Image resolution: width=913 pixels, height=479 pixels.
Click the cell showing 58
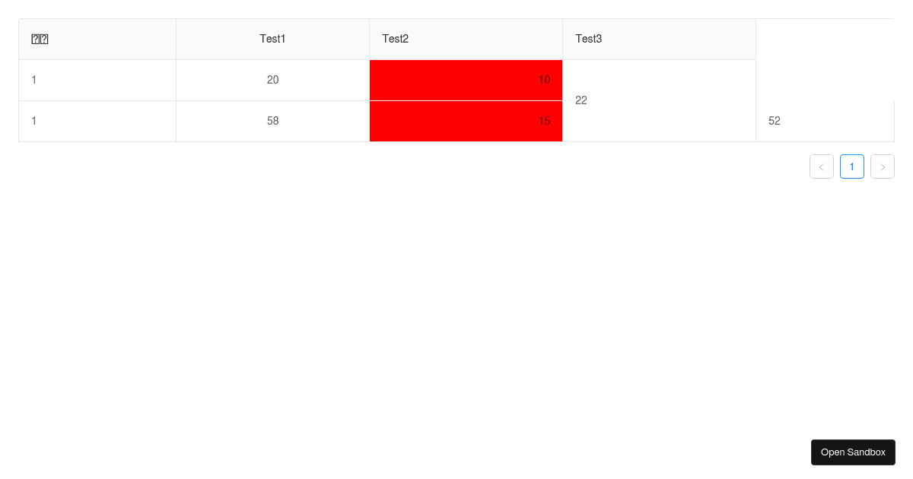point(273,121)
